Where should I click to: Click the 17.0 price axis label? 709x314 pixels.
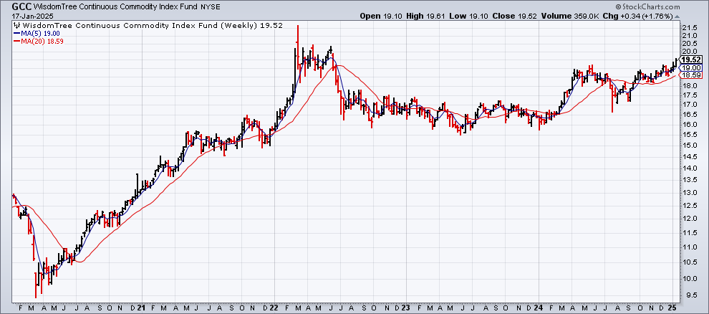coord(688,105)
